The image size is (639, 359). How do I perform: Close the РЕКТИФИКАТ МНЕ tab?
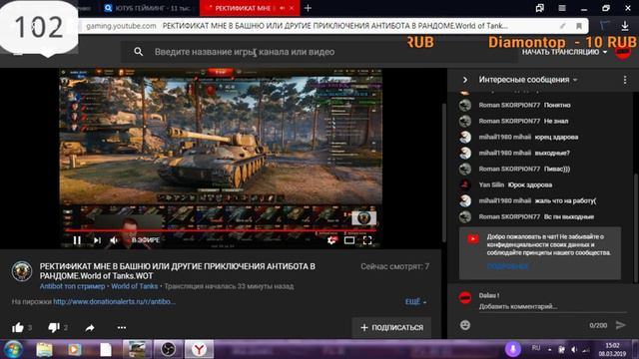(x=292, y=8)
